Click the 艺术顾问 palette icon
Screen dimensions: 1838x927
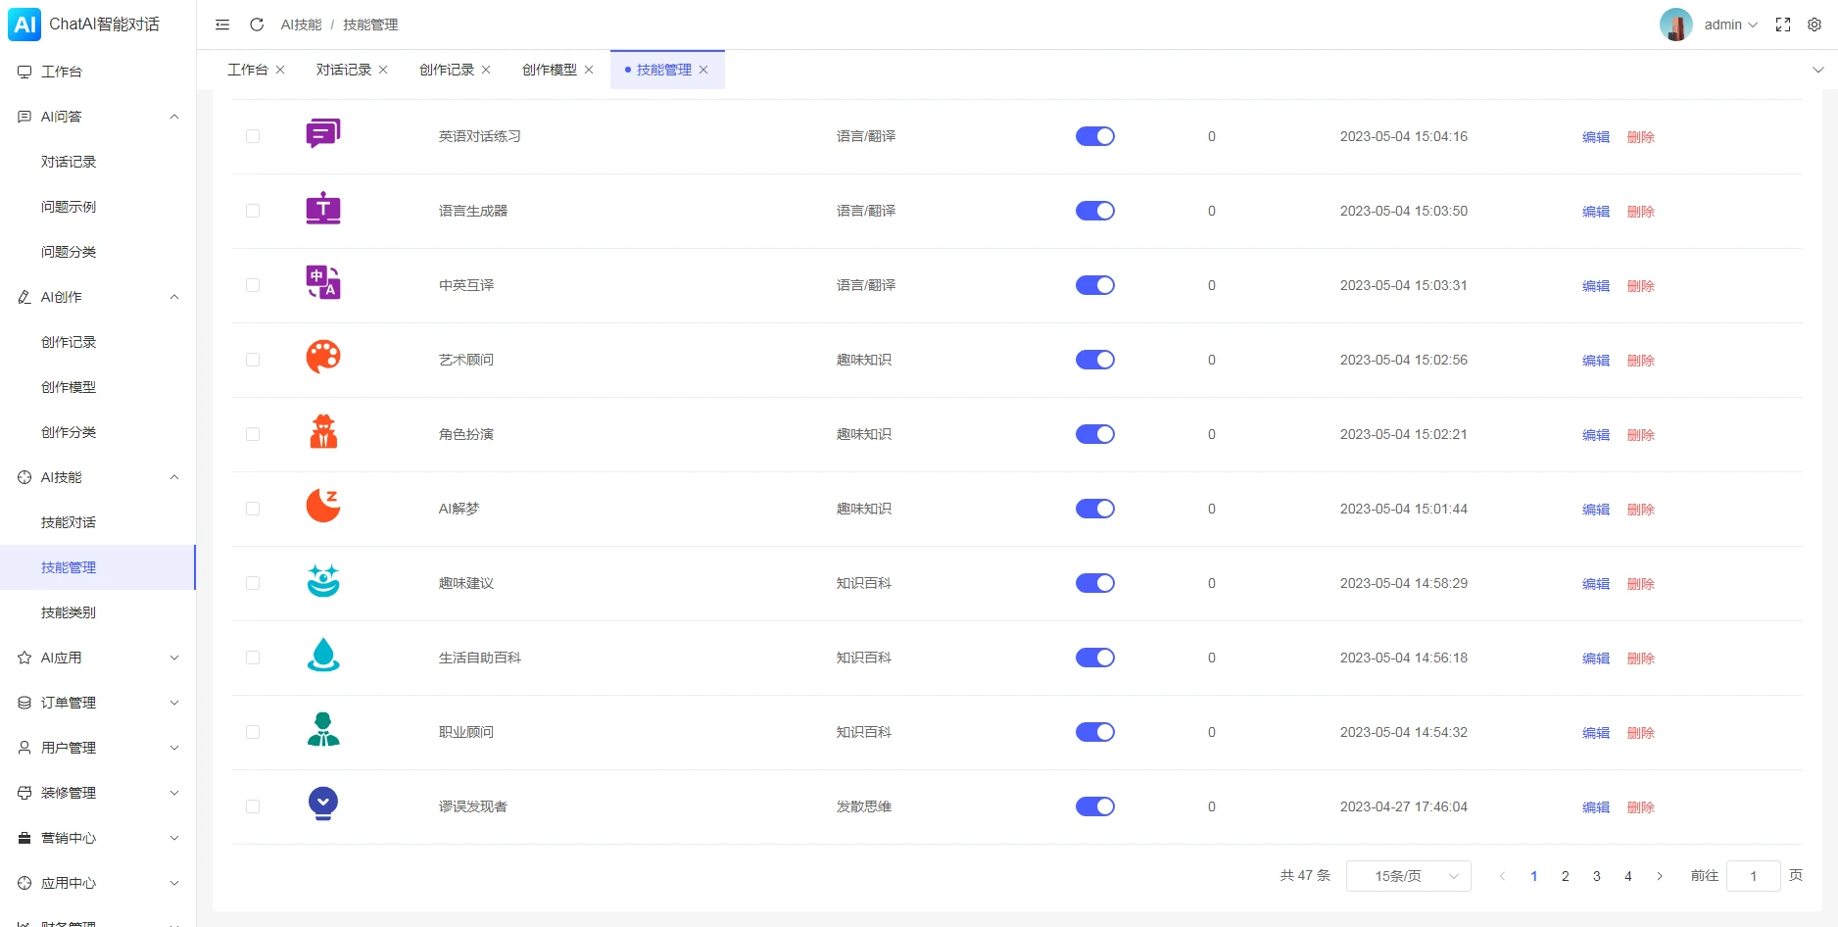[322, 358]
